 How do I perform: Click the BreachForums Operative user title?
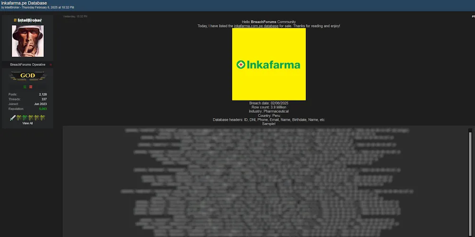tap(28, 64)
